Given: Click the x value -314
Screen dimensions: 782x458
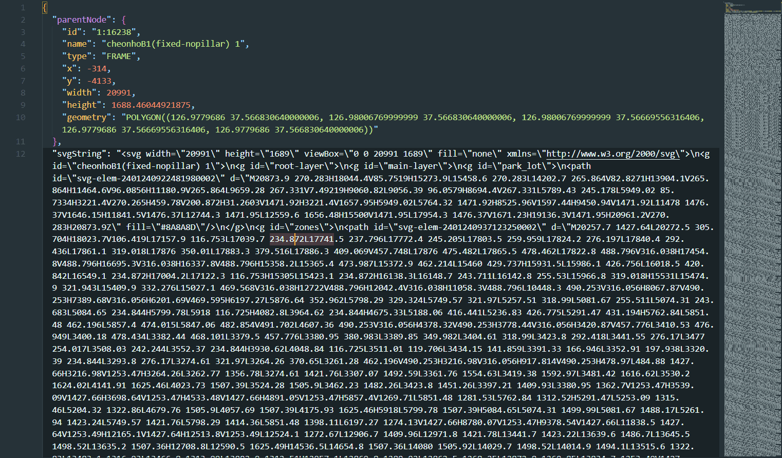Looking at the screenshot, I should [x=97, y=68].
